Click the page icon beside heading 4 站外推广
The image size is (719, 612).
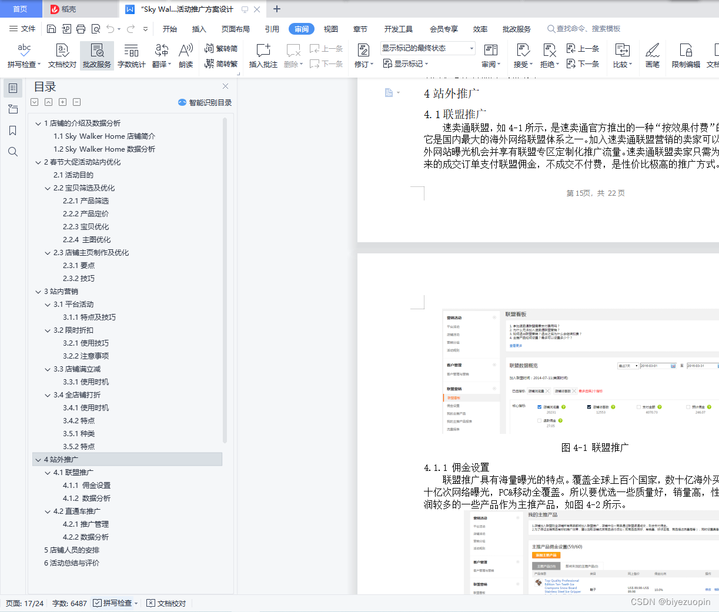389,92
